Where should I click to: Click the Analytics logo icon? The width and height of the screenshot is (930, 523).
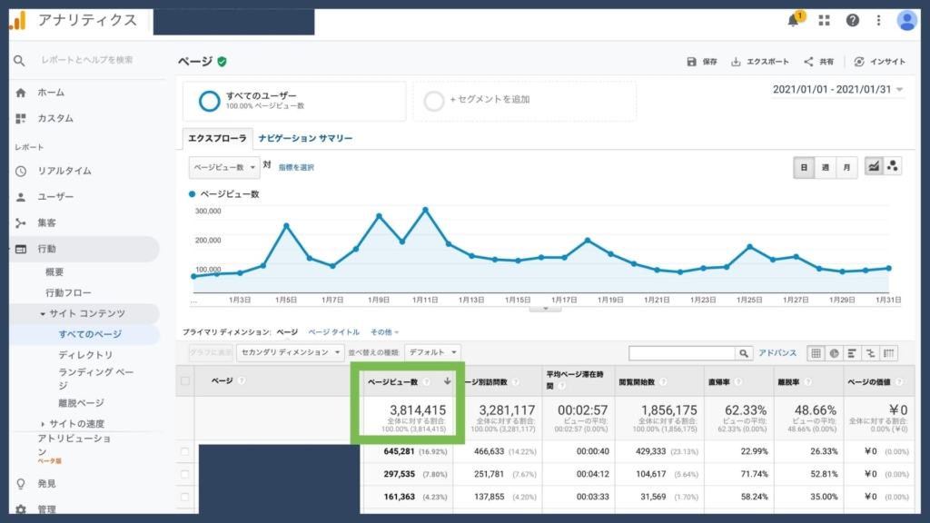(18, 21)
